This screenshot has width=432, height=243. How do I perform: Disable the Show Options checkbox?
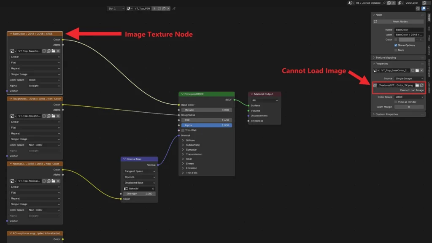pos(396,45)
